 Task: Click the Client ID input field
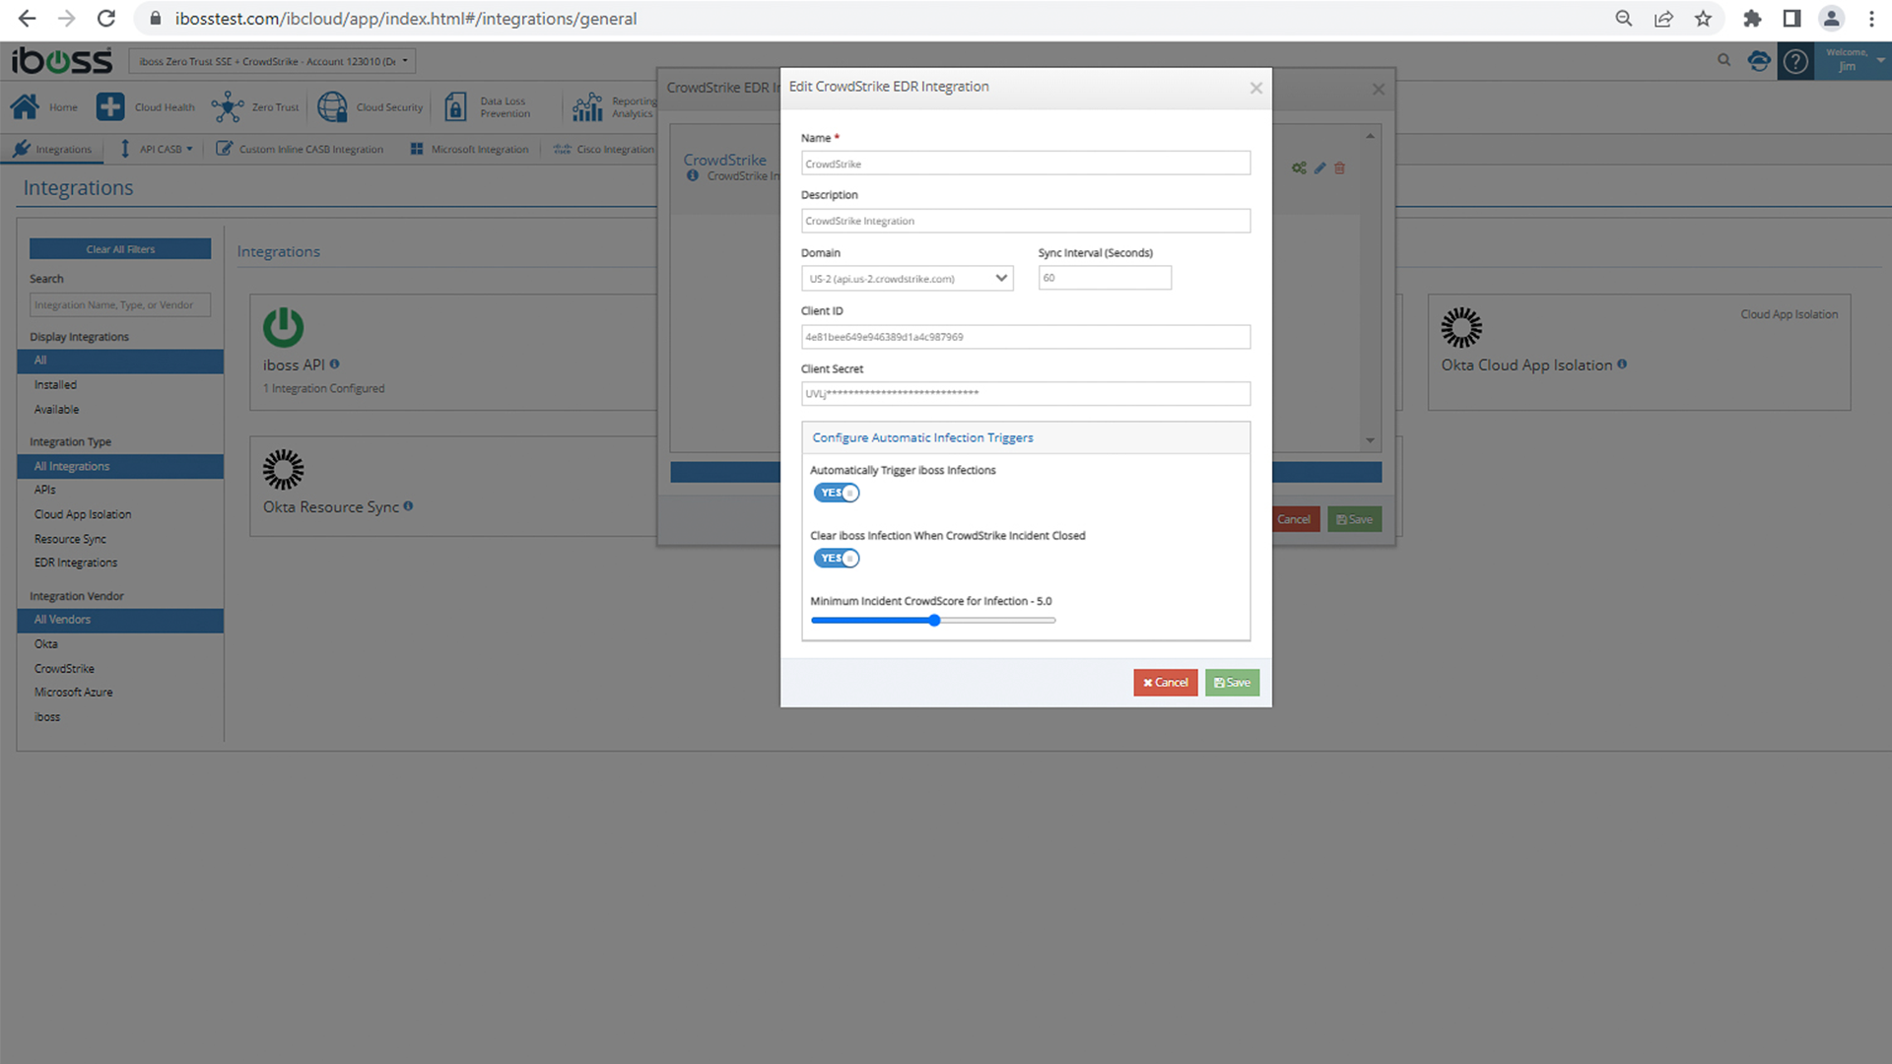[x=1025, y=337]
